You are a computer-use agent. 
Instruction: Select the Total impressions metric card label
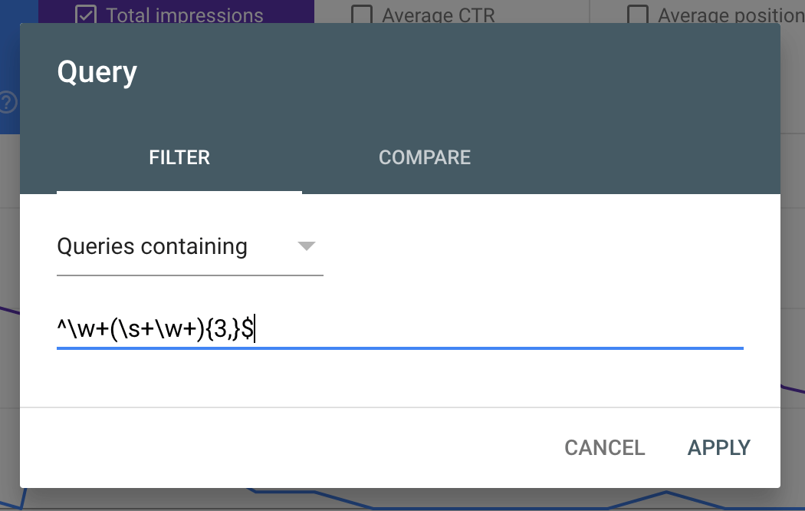184,15
